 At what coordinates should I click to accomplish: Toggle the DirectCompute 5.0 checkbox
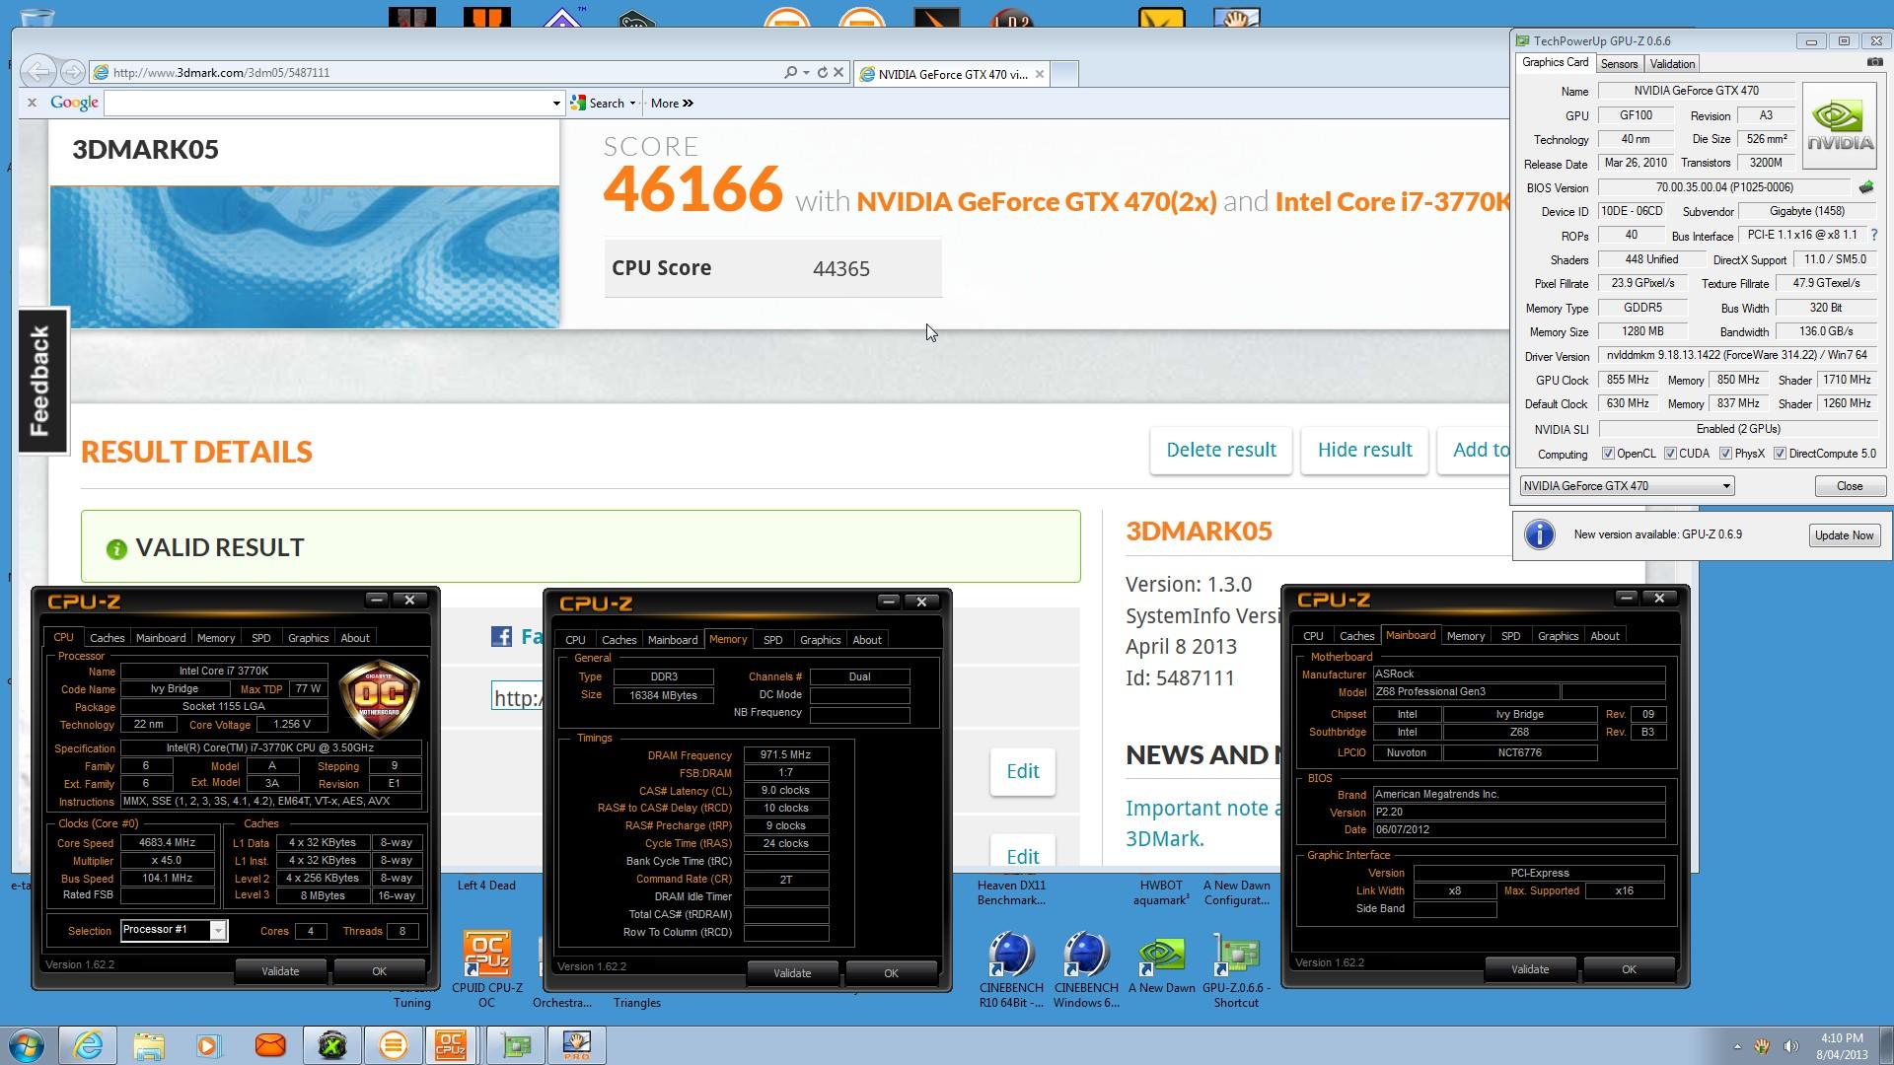click(x=1780, y=454)
